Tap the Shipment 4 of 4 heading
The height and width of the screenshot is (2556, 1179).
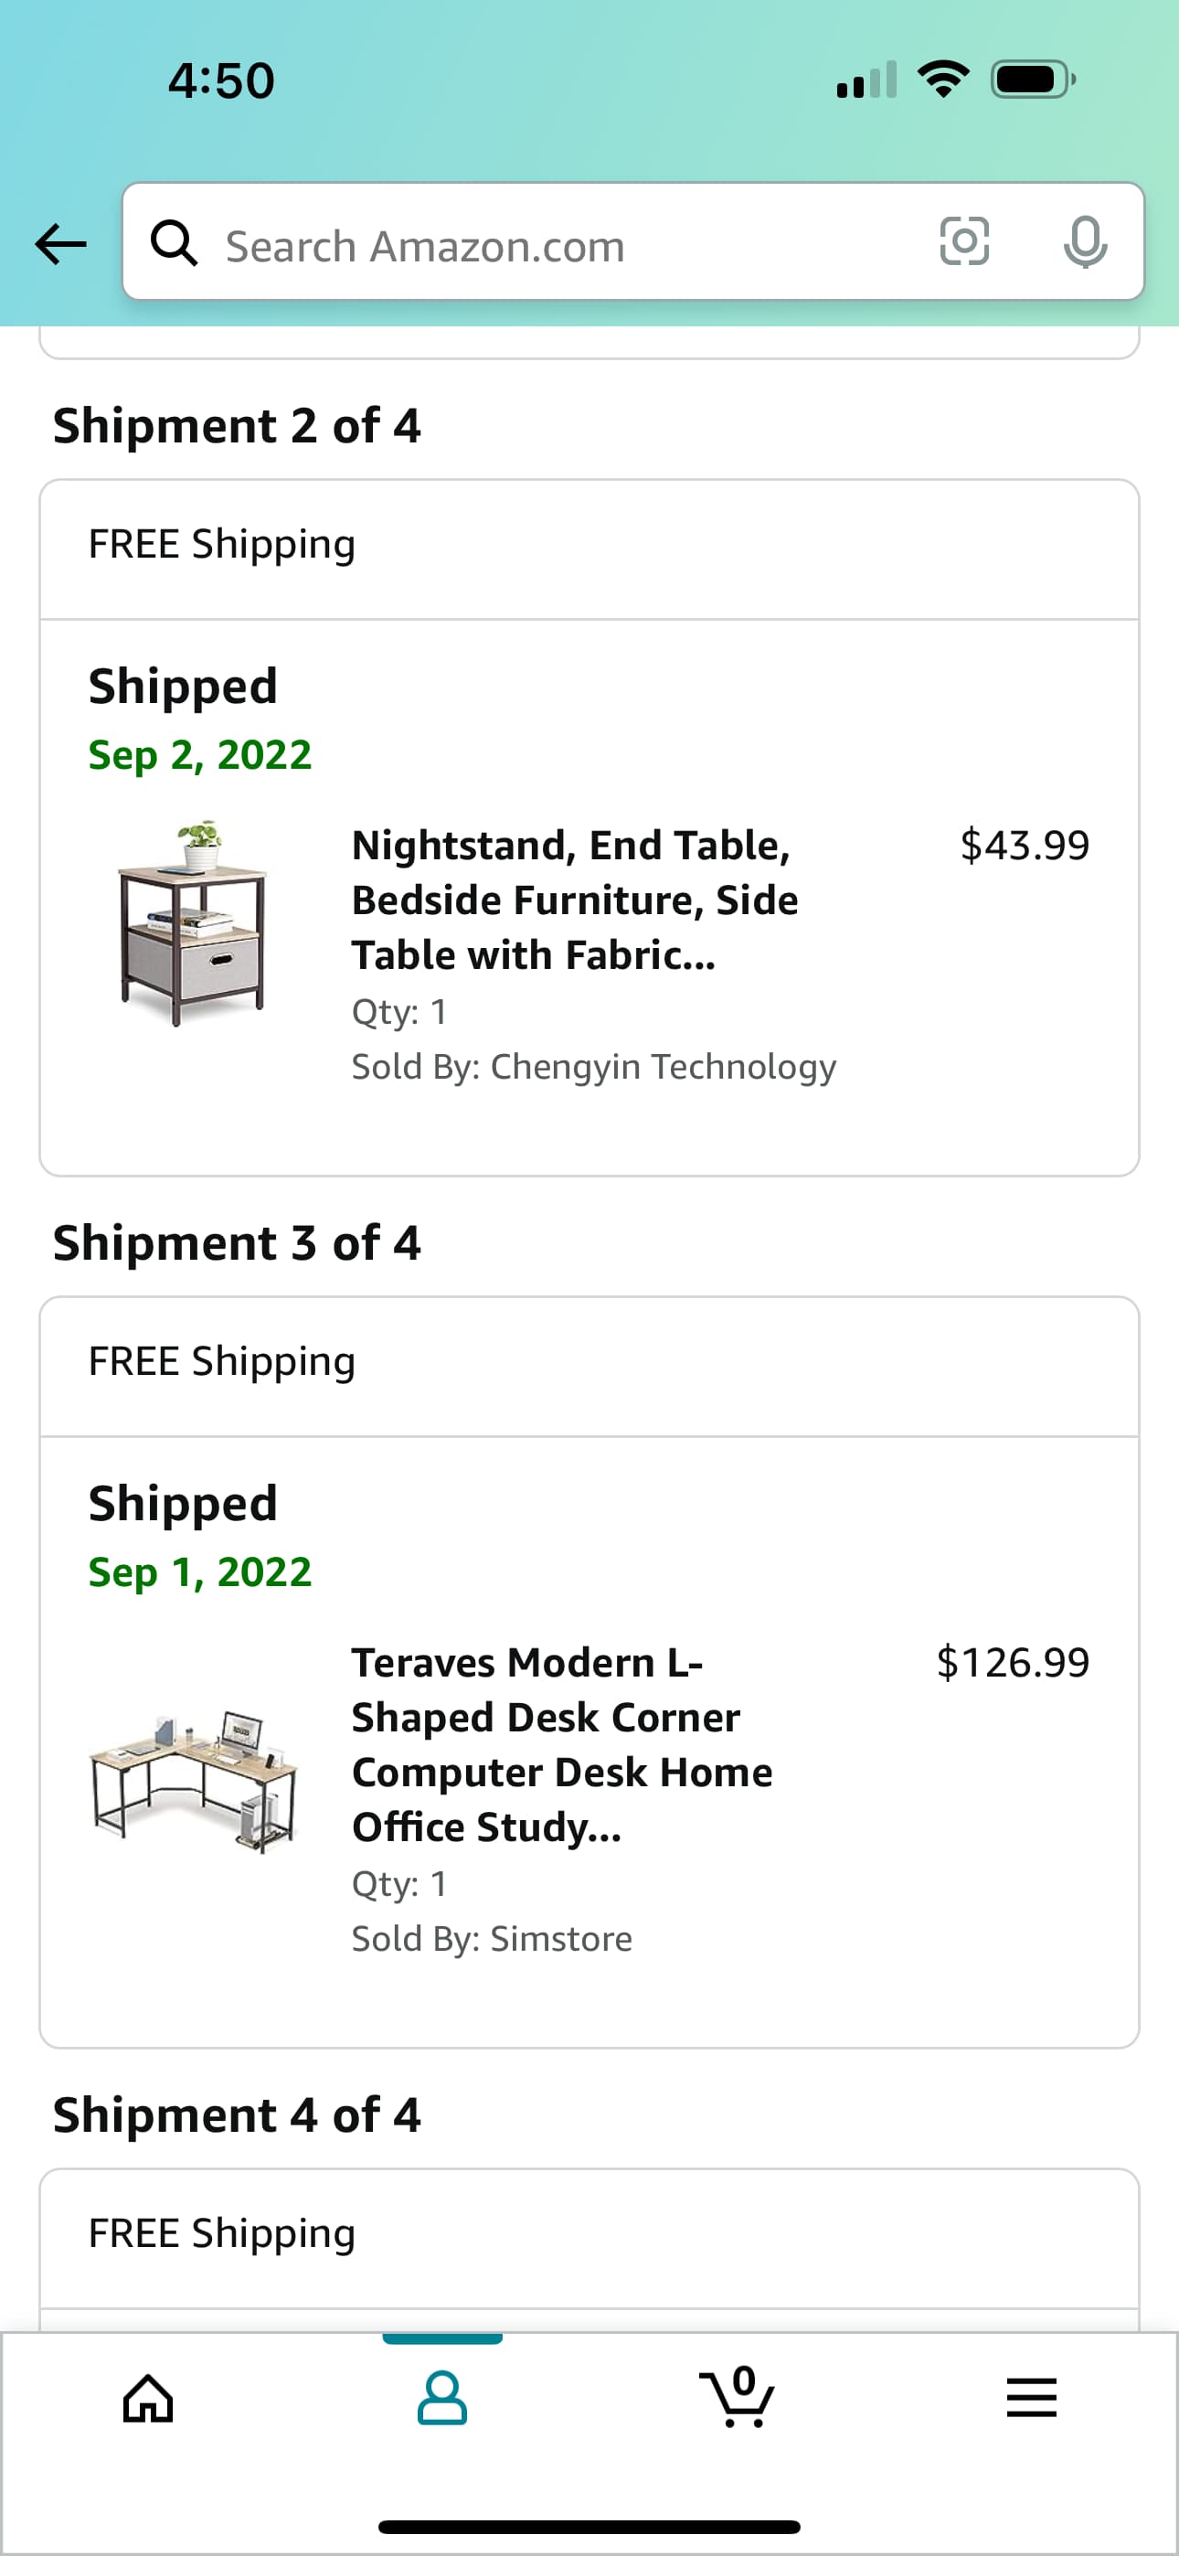(236, 2114)
